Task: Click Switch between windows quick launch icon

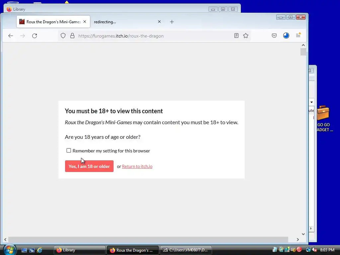Action: [x=32, y=250]
